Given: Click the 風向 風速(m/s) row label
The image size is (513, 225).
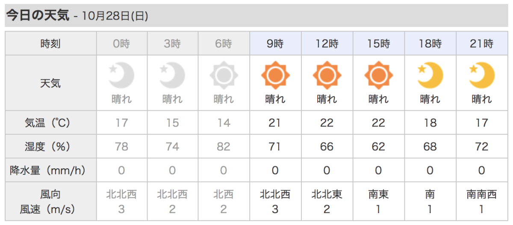Looking at the screenshot, I should (x=50, y=202).
